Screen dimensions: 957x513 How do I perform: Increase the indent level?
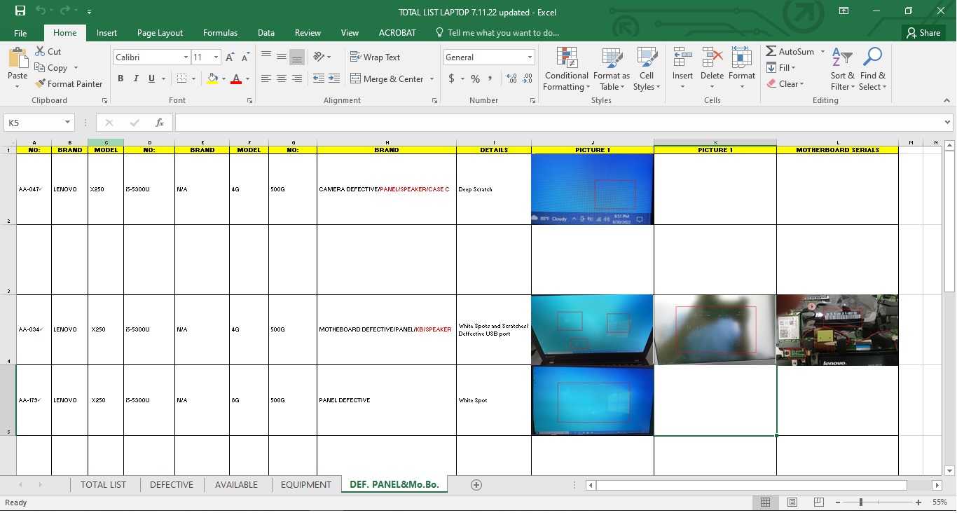click(x=334, y=78)
